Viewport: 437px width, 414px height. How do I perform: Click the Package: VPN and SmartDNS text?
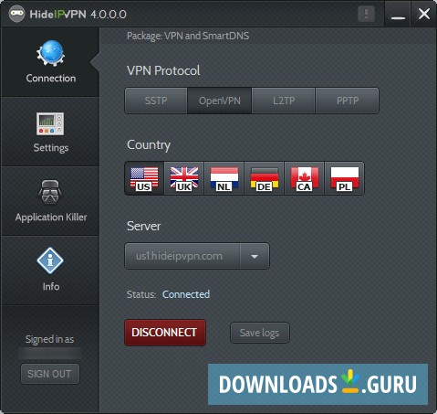(188, 36)
